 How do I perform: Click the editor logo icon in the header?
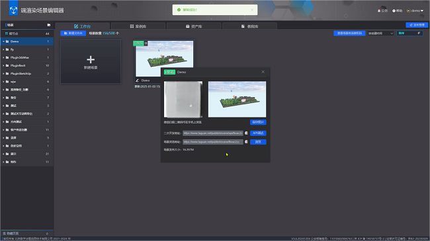(13, 10)
